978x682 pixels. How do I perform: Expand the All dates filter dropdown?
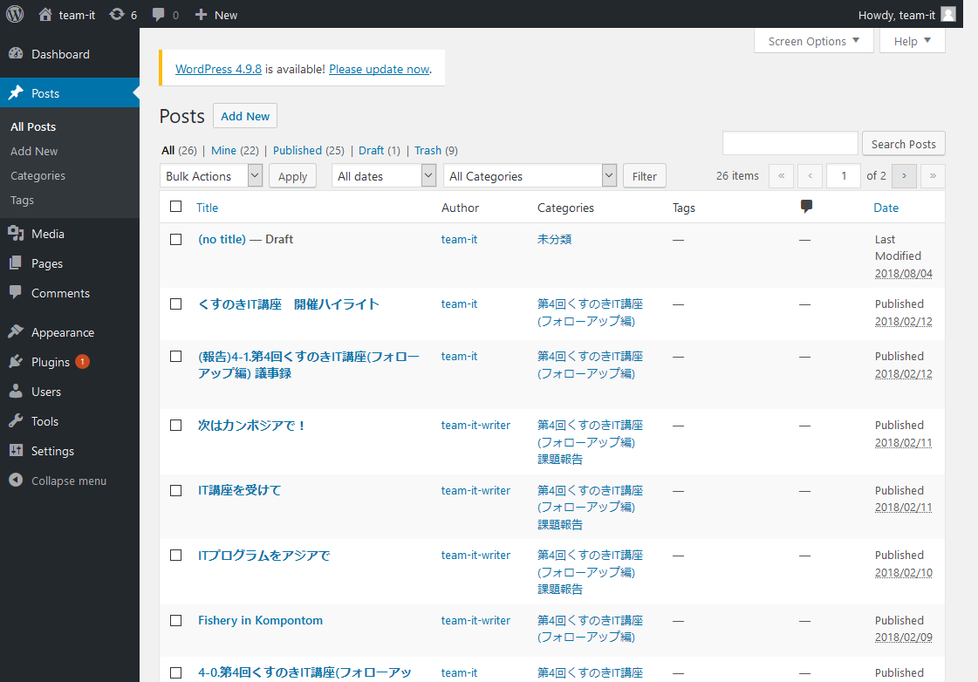(x=384, y=176)
